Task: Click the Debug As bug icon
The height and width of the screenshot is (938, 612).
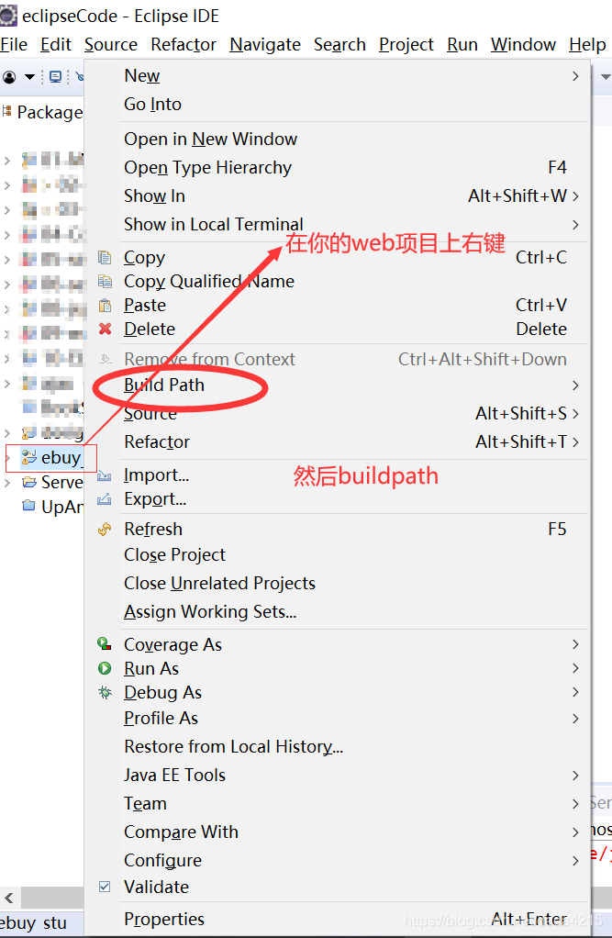Action: point(105,692)
